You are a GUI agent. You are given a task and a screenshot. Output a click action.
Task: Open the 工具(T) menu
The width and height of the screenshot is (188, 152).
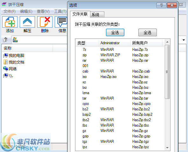(x=60, y=11)
